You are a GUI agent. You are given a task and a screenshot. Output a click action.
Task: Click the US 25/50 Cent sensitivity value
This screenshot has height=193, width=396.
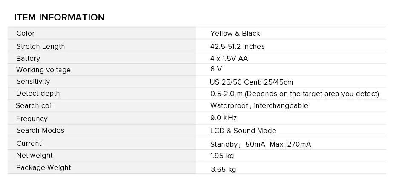(252, 82)
